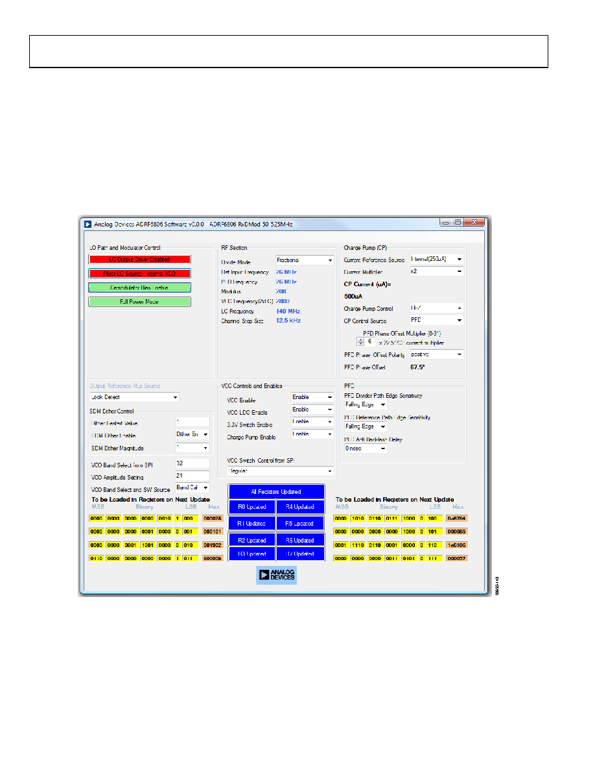The image size is (595, 771).
Task: Open the Current Reference Source dropdown
Action: pos(436,259)
